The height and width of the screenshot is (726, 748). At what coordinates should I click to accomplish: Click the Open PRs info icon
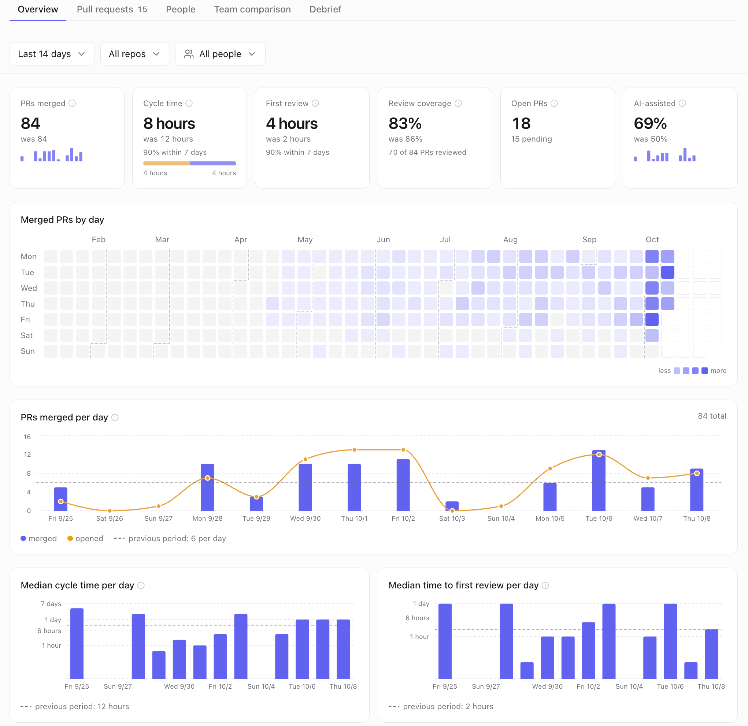point(554,103)
